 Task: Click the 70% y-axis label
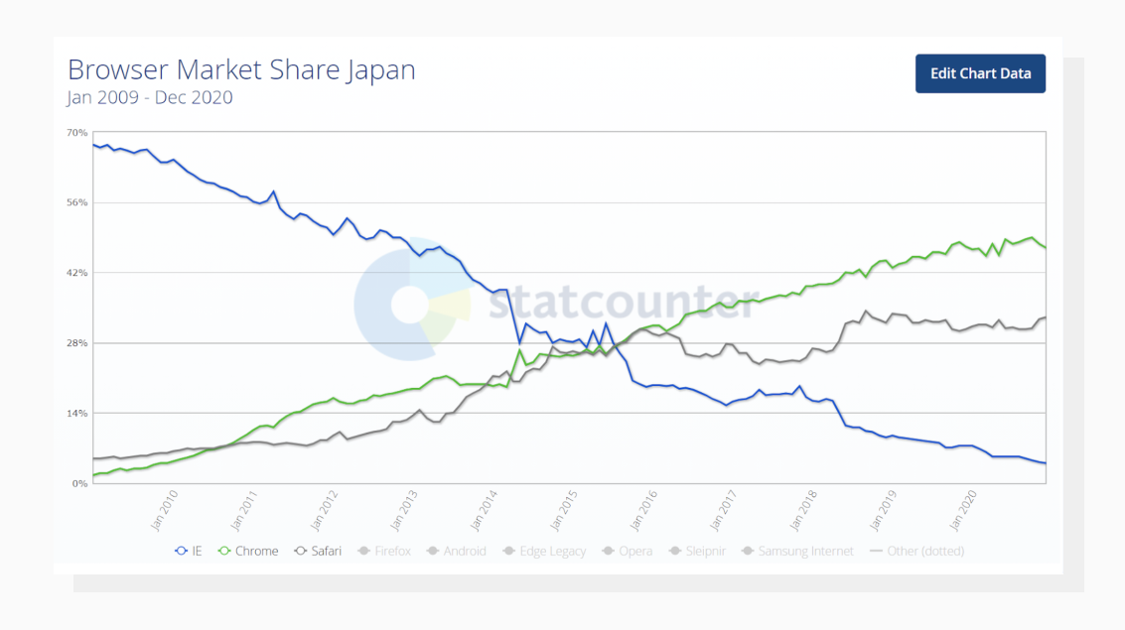(77, 132)
